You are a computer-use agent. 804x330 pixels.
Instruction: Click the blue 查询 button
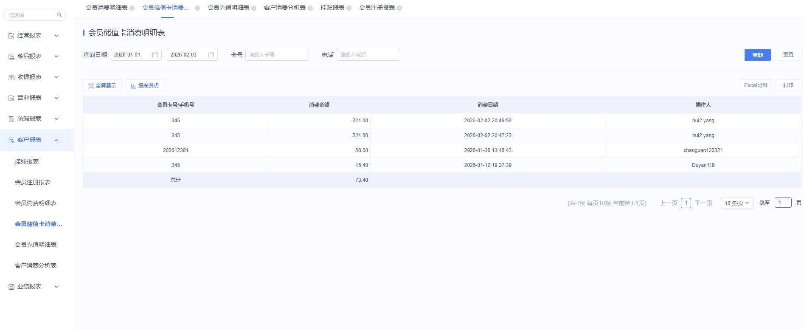758,55
